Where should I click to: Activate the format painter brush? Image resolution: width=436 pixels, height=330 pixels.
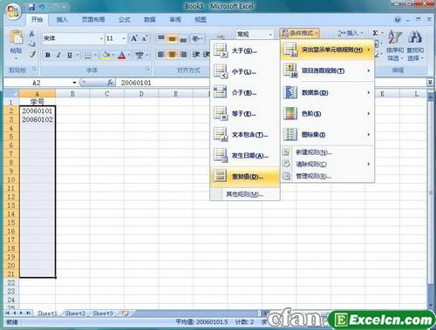click(32, 54)
